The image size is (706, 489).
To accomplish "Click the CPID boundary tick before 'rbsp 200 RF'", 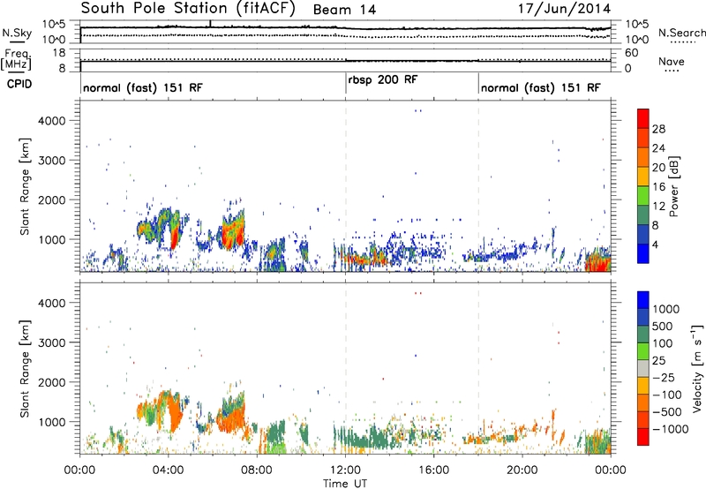I will click(346, 83).
